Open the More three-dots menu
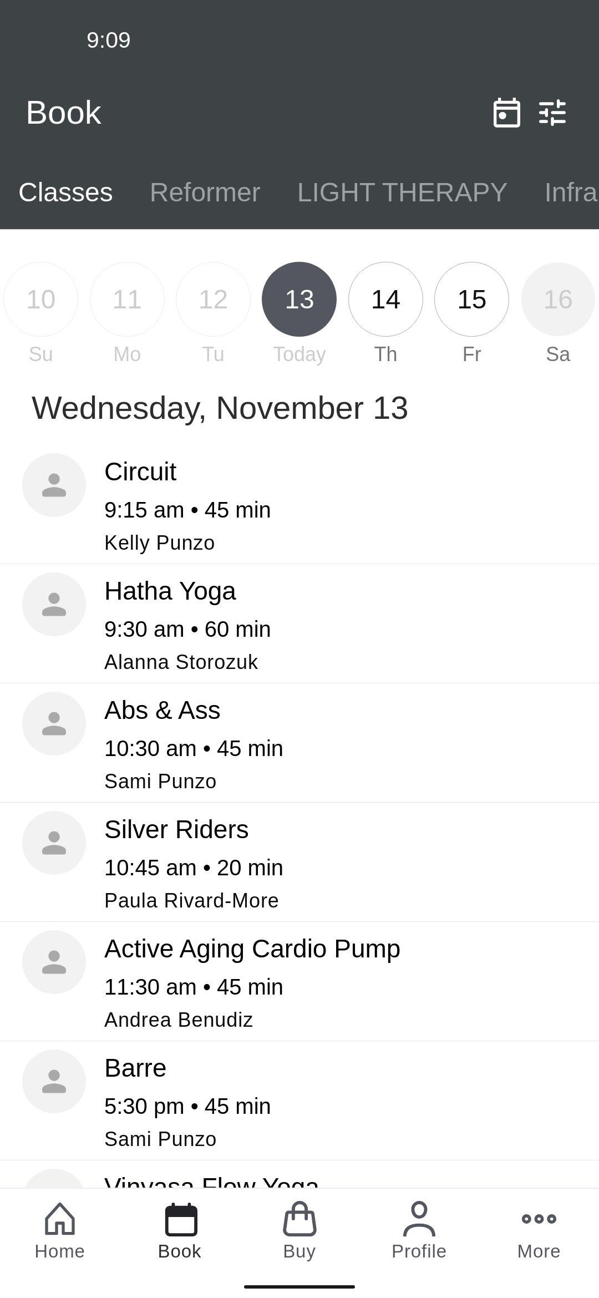599x1298 pixels. pos(539,1219)
